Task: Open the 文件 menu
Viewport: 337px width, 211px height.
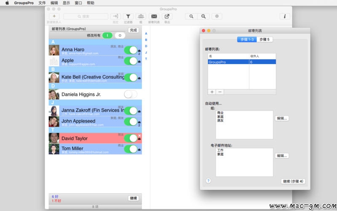Action: (x=42, y=3)
